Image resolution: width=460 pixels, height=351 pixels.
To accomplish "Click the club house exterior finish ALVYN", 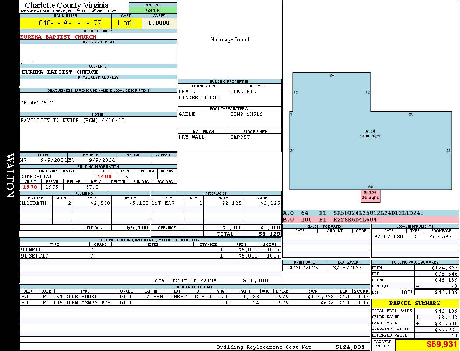I will coord(155,297).
